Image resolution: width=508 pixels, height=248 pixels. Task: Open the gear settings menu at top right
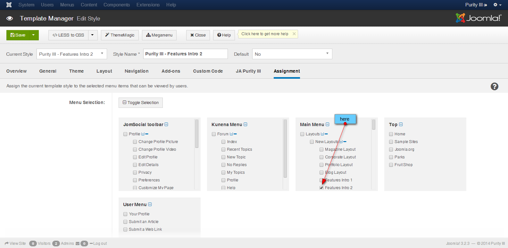[497, 5]
